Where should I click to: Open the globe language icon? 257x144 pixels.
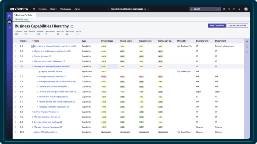pyautogui.click(x=224, y=9)
